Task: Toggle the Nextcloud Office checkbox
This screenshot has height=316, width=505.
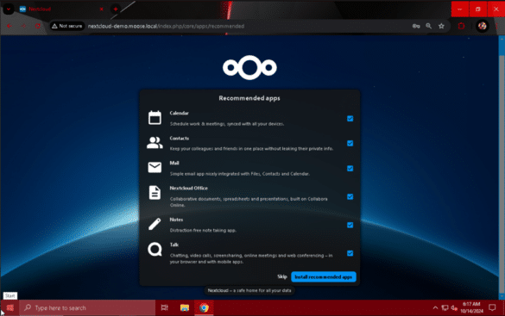Action: pos(350,196)
